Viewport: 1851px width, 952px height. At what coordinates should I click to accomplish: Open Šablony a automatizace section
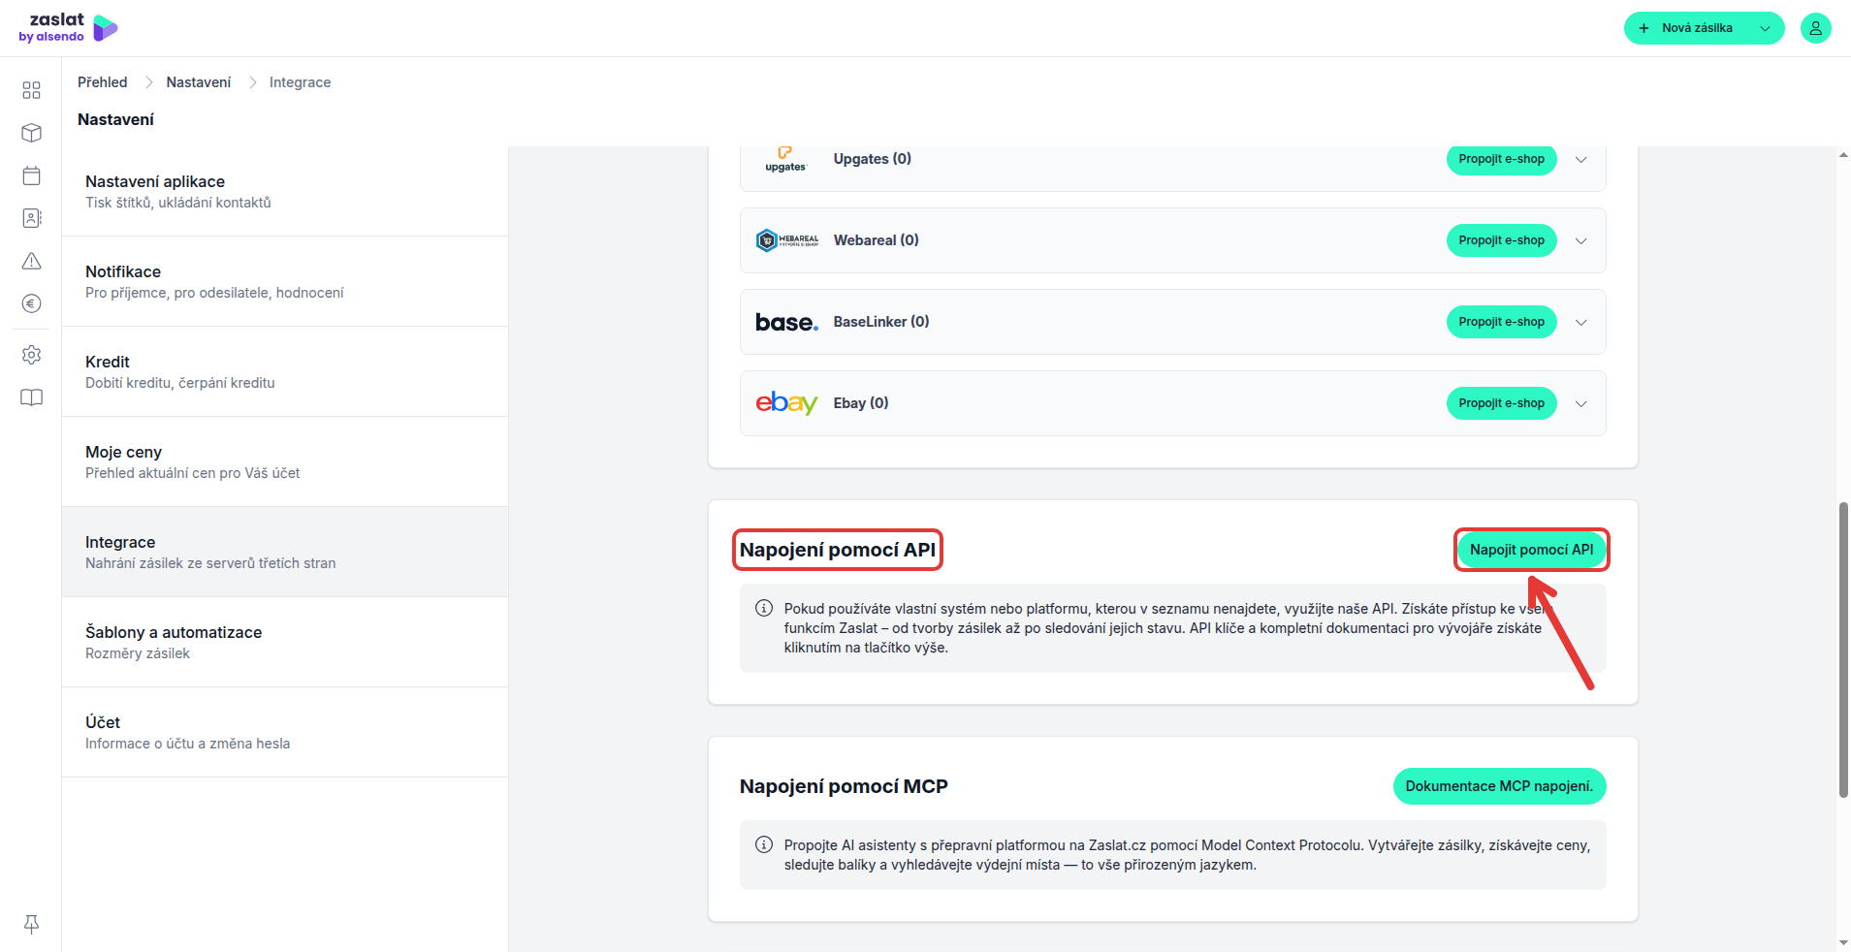pos(285,642)
